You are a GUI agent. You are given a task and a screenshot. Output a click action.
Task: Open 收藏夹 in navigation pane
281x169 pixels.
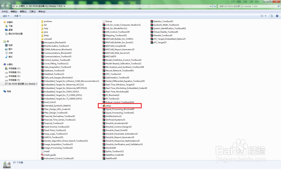pyautogui.click(x=10, y=22)
